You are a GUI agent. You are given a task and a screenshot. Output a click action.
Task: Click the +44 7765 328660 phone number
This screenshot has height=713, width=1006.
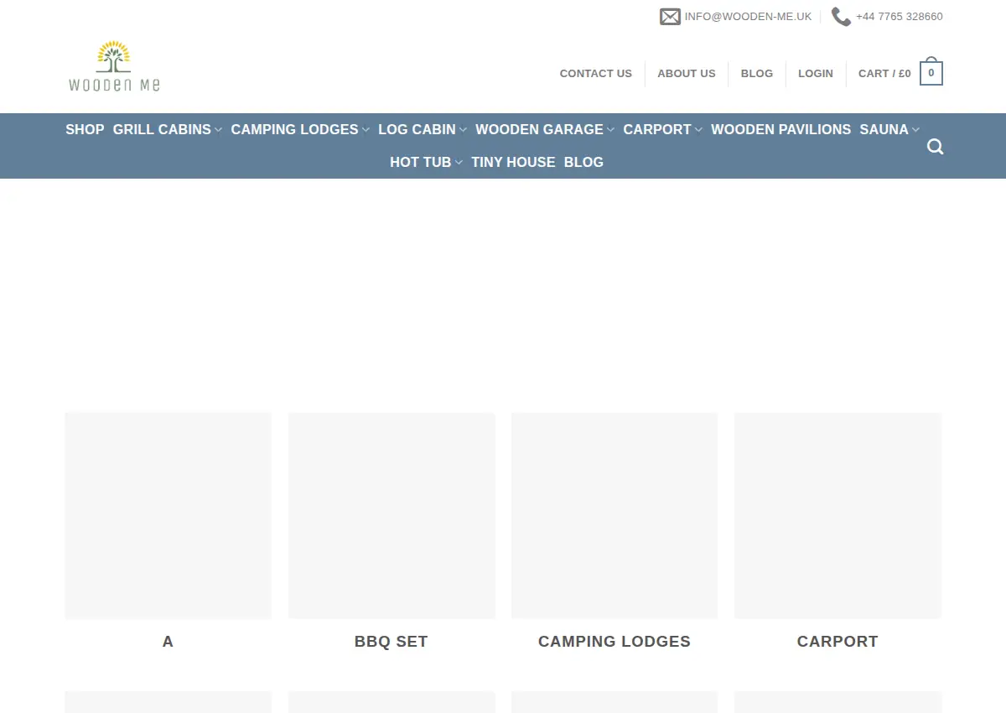click(x=899, y=17)
